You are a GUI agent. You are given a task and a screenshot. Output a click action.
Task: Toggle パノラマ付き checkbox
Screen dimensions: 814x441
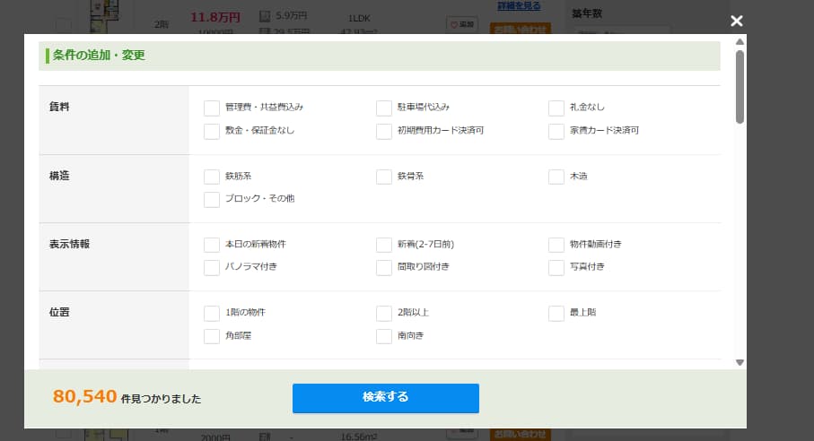coord(211,267)
